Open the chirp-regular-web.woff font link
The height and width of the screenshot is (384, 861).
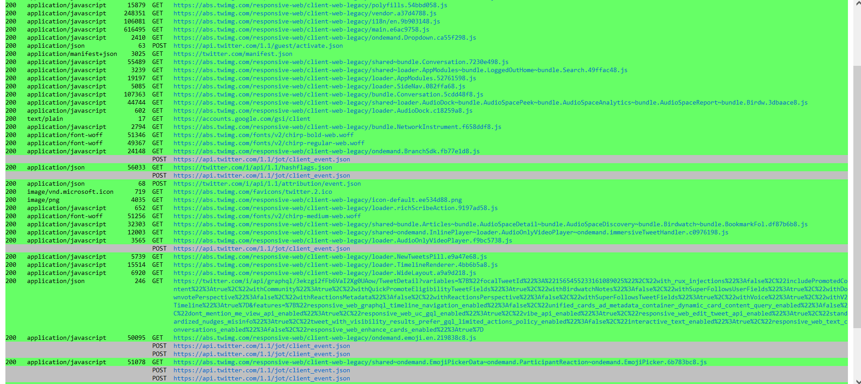(269, 143)
